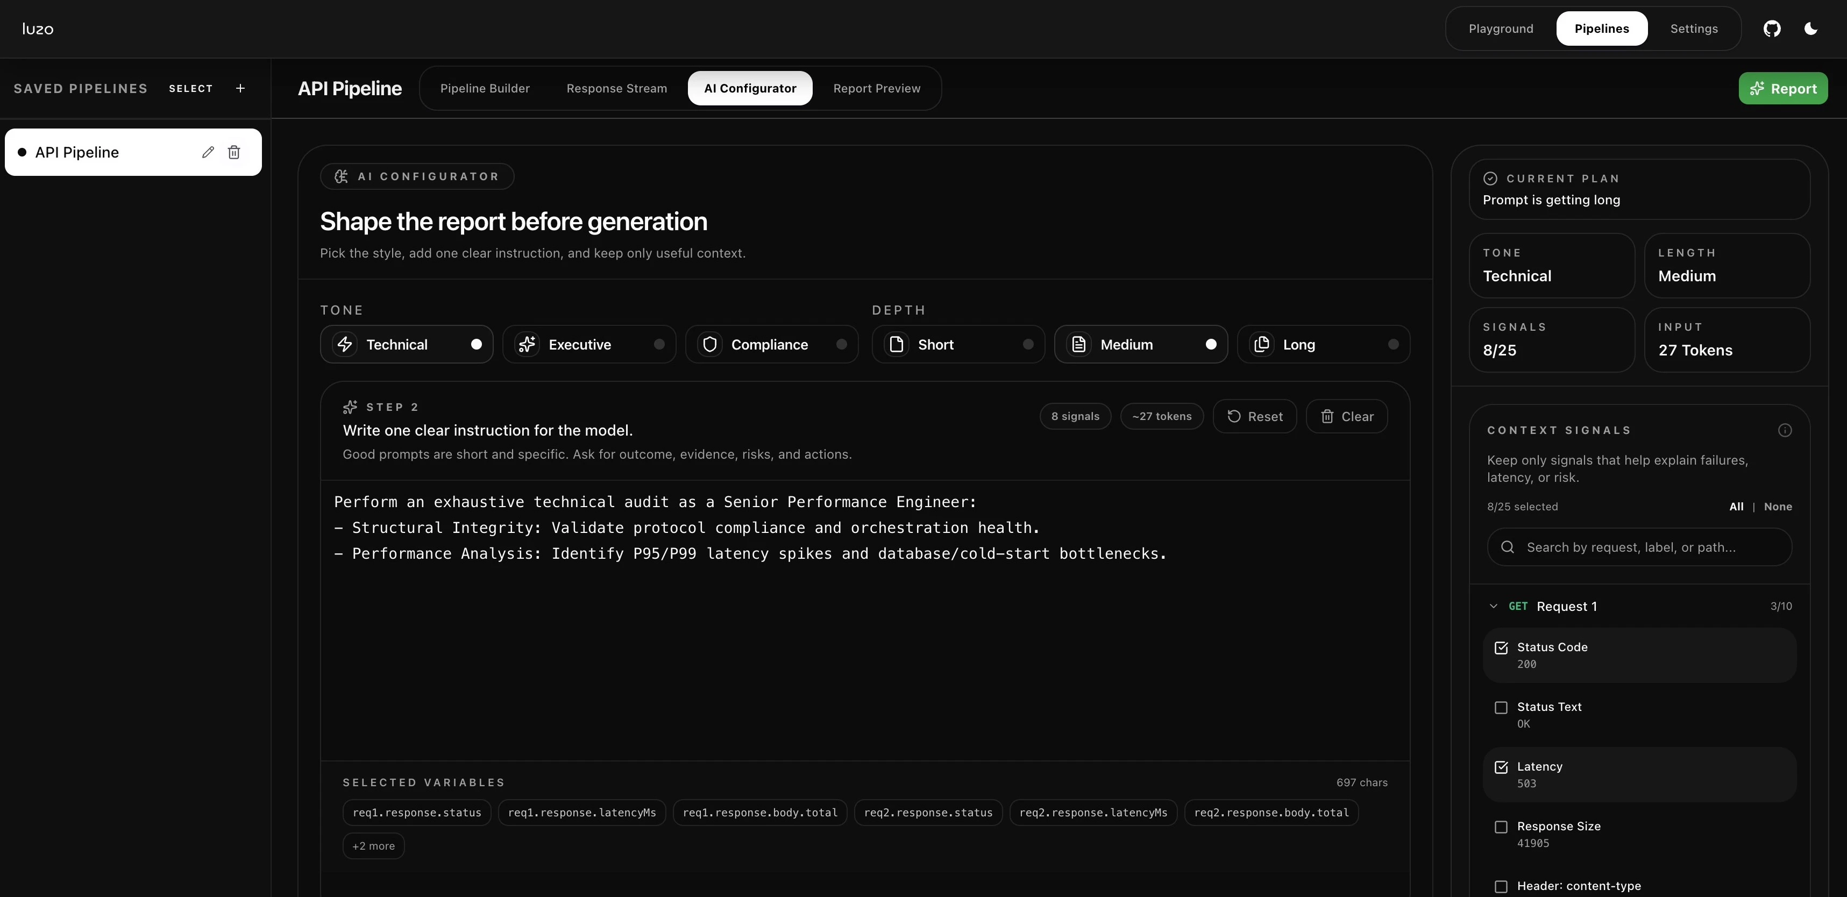
Task: Collapse the GET Request 1 group
Action: coord(1494,607)
